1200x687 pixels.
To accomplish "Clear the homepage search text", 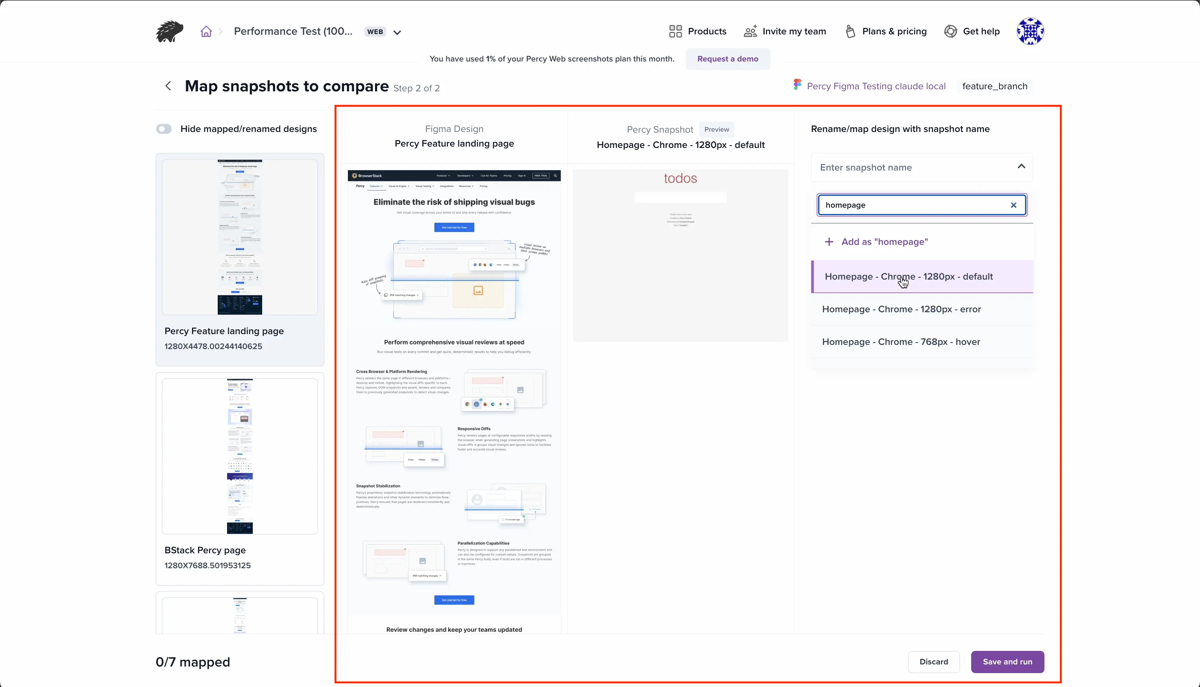I will [1013, 205].
